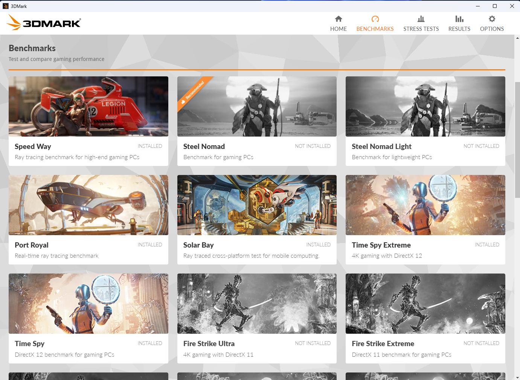Click the Recommended ribbon on Steel Nomad
Viewport: 520px width, 380px height.
pos(194,92)
